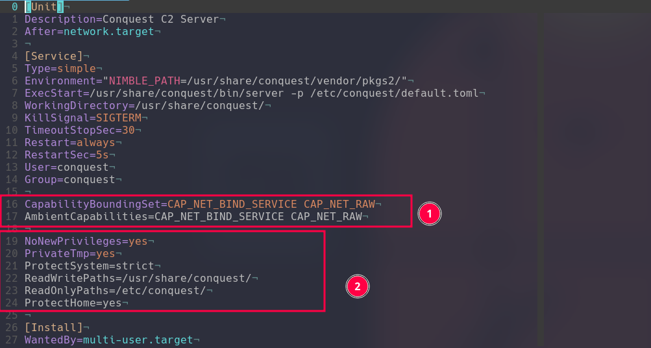651x348 pixels.
Task: Click the AmbientCapabilities line
Action: pos(193,216)
